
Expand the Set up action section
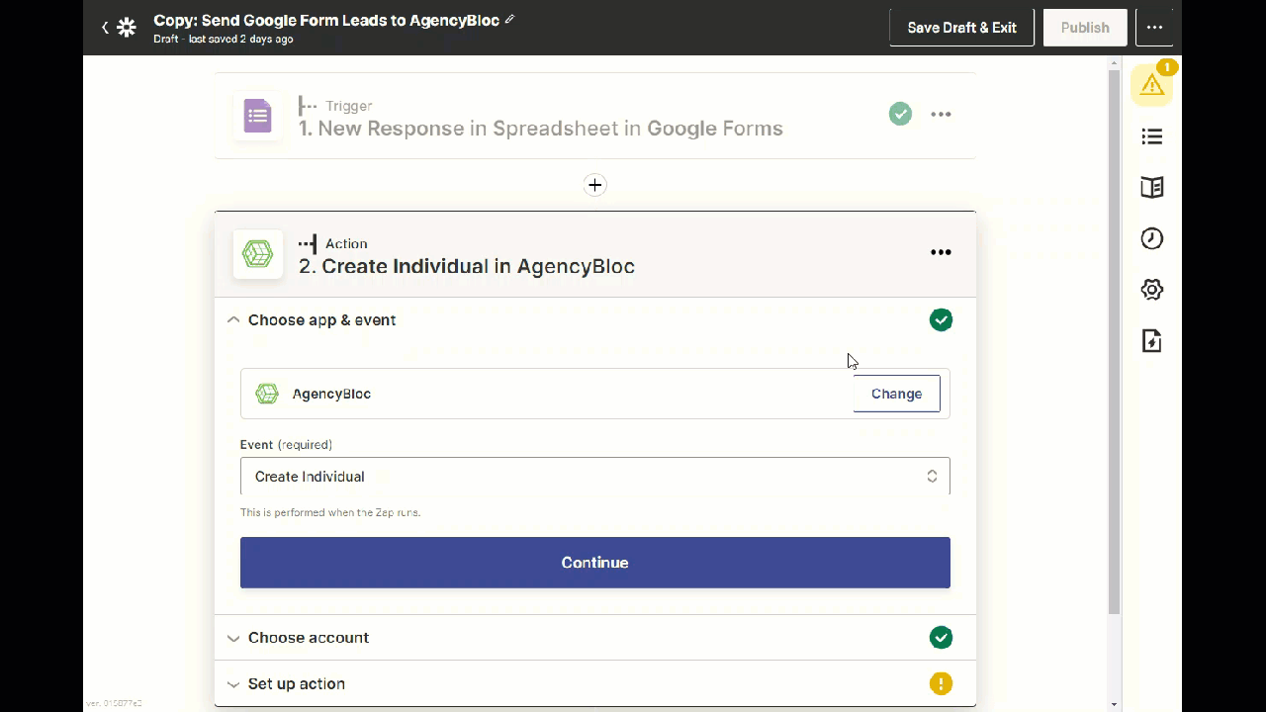click(594, 684)
